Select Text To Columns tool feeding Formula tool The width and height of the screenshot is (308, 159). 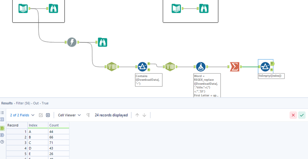click(170, 67)
